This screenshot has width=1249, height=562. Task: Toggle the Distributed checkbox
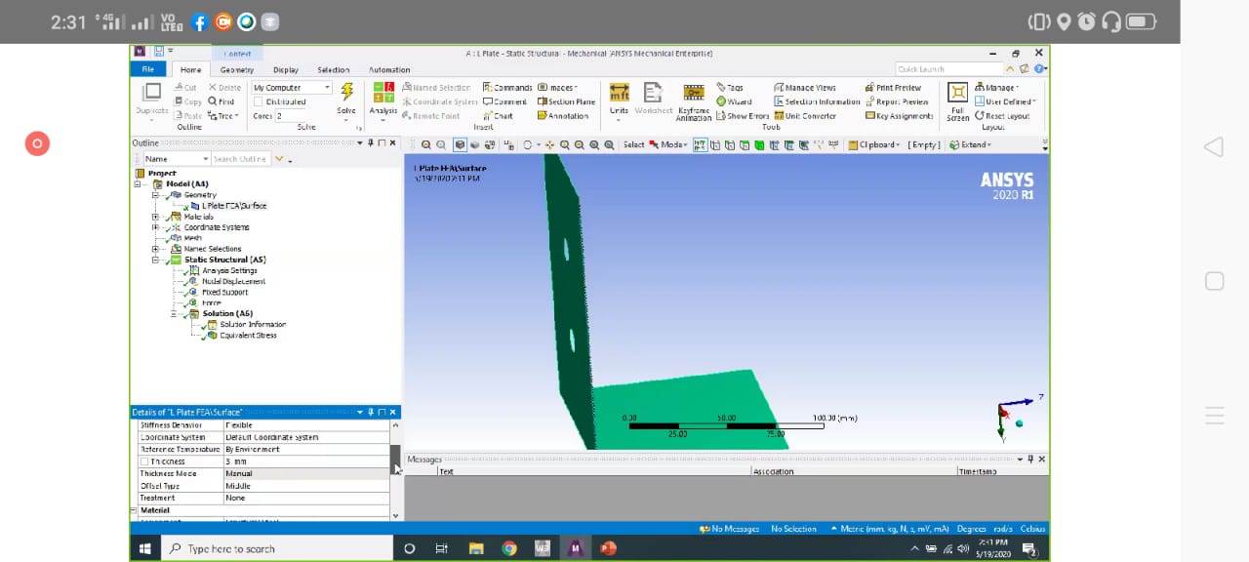[x=258, y=101]
